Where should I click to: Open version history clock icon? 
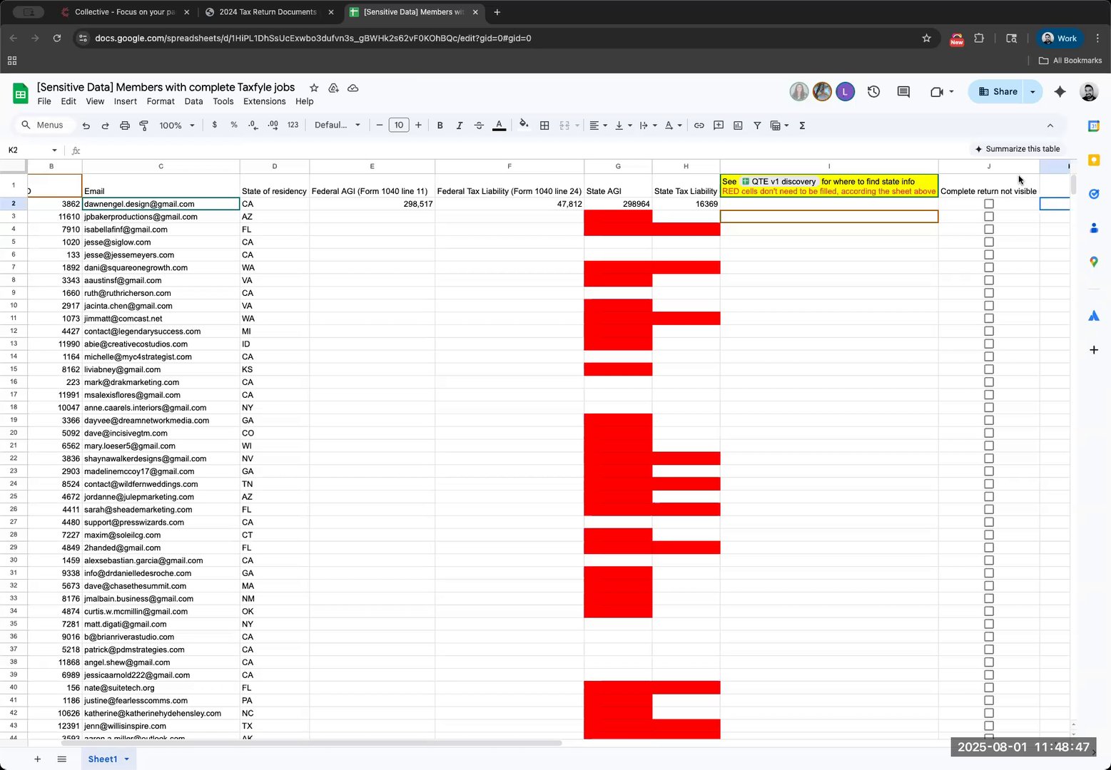click(x=873, y=91)
